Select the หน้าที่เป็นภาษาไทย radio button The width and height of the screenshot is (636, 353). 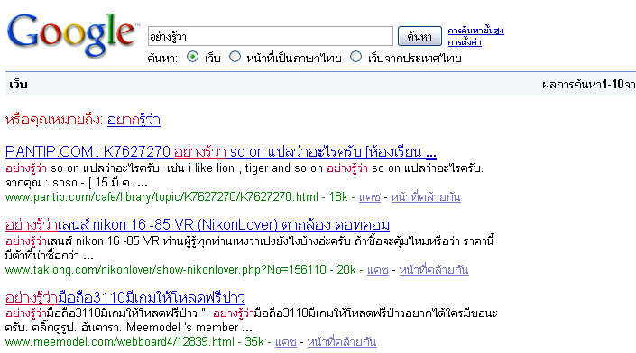click(235, 57)
